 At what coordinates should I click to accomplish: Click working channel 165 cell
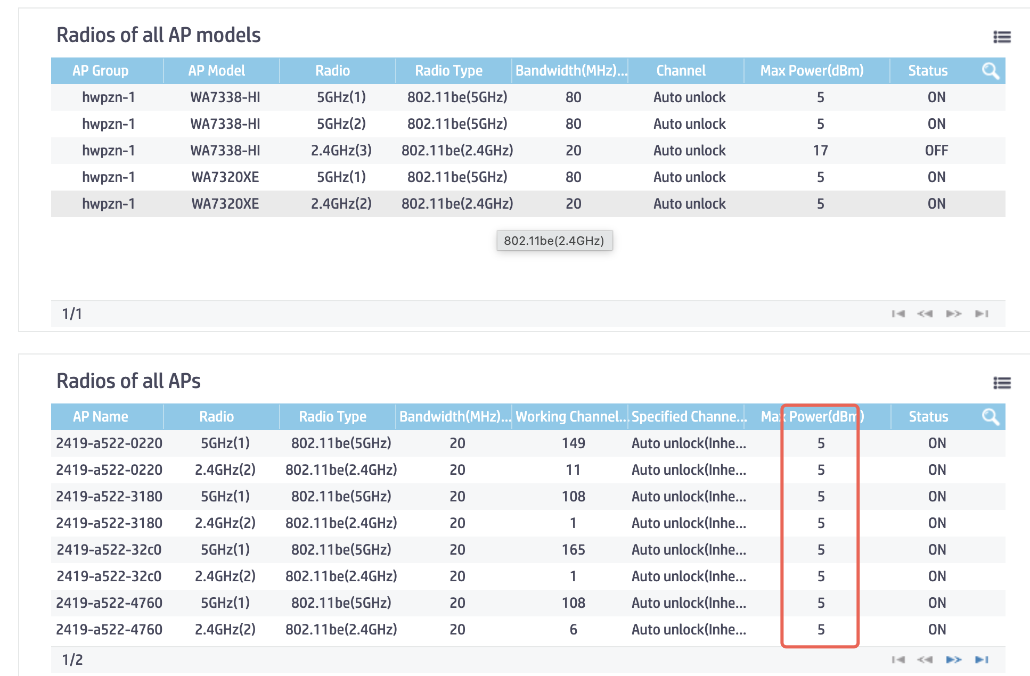[574, 550]
